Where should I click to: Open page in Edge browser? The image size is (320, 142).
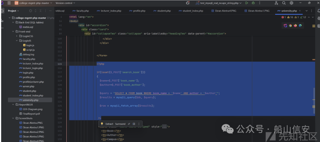click(x=300, y=26)
